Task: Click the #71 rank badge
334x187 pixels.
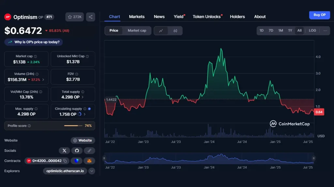Action: click(x=49, y=17)
